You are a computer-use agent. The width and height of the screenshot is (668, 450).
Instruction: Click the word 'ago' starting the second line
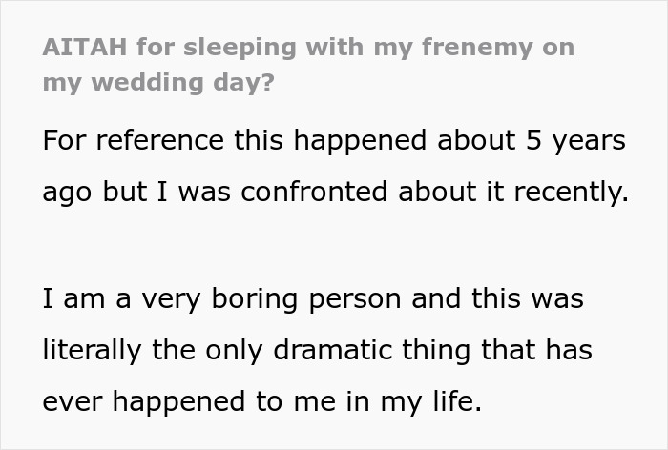click(x=69, y=191)
